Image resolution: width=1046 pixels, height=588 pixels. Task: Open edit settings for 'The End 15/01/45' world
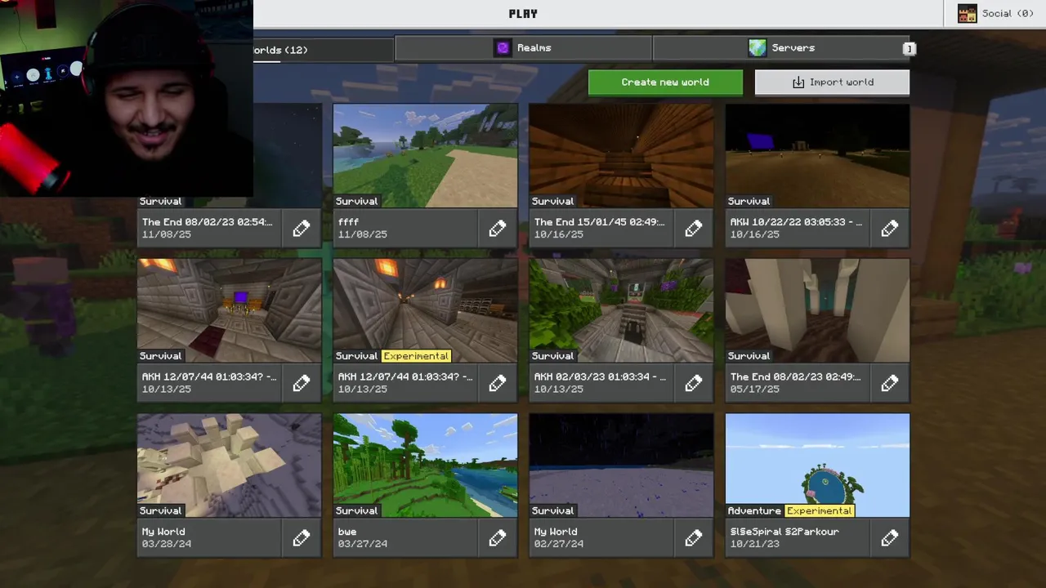click(x=694, y=229)
